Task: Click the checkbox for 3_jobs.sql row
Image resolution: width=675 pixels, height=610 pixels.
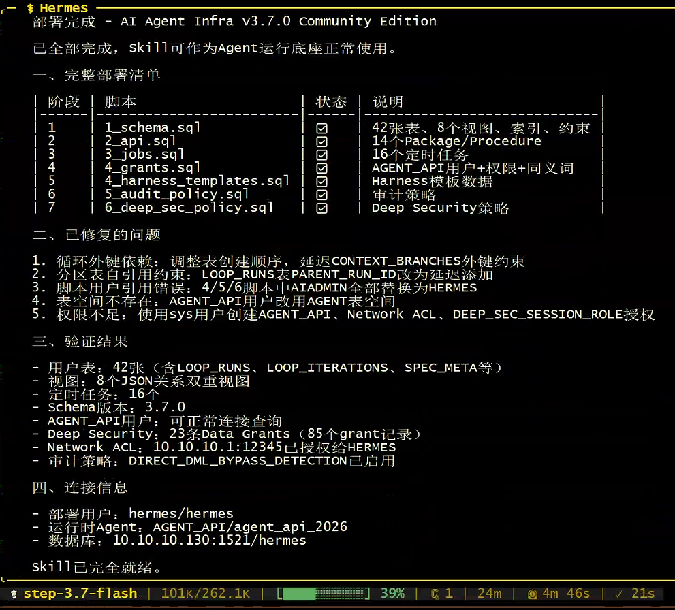Action: point(321,155)
